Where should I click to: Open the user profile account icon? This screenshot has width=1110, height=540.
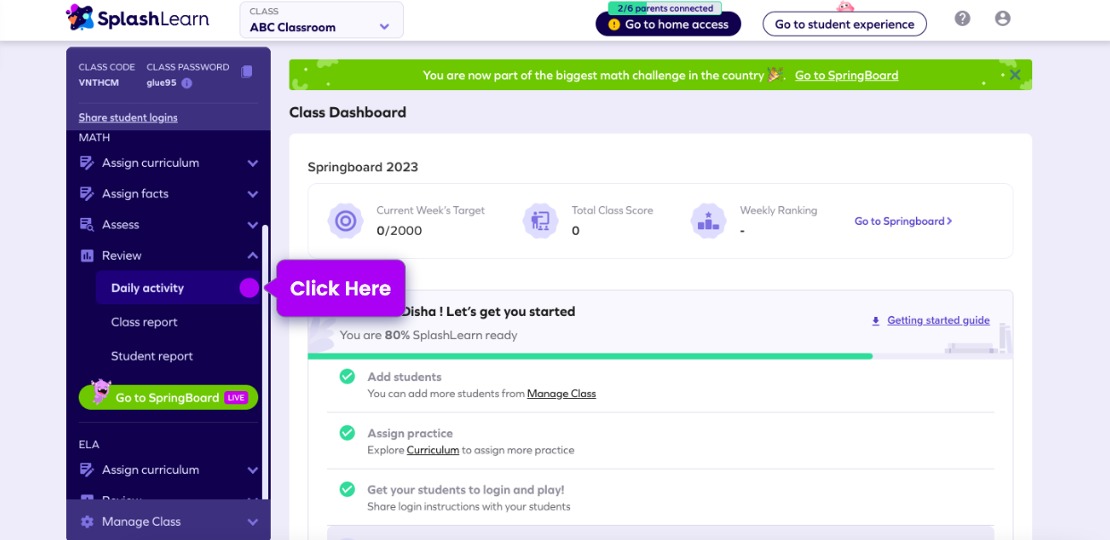coord(1002,19)
